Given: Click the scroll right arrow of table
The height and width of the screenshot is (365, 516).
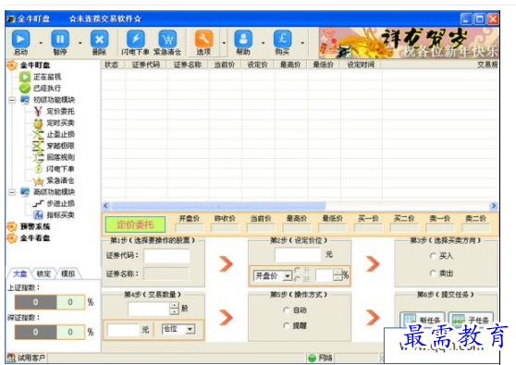Looking at the screenshot, I should pyautogui.click(x=493, y=206).
